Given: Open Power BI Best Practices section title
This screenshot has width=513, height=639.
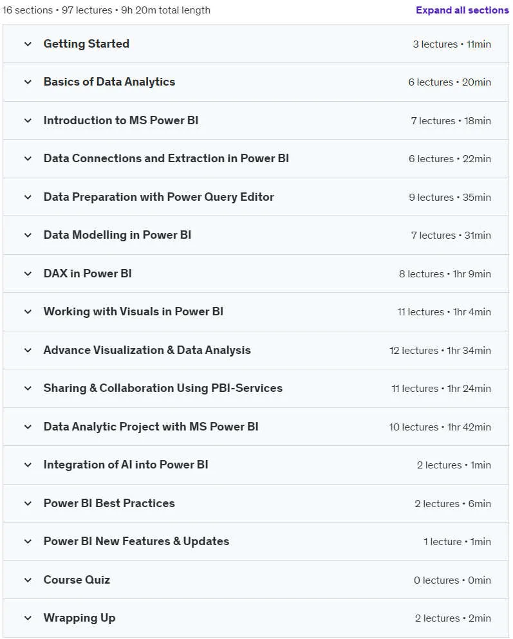Looking at the screenshot, I should click(109, 503).
